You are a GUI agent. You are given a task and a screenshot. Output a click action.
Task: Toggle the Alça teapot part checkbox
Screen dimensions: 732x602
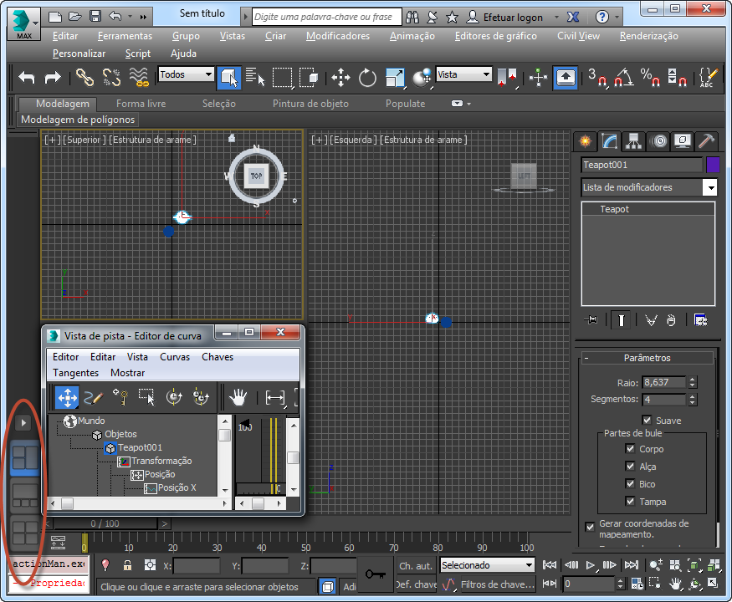pos(631,467)
